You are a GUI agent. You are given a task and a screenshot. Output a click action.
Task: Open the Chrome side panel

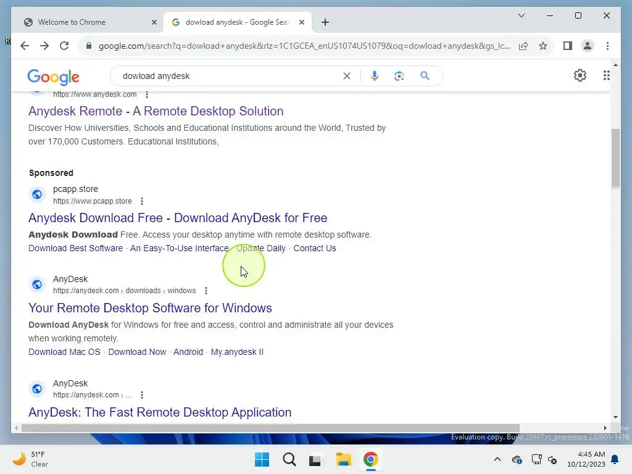coord(568,46)
